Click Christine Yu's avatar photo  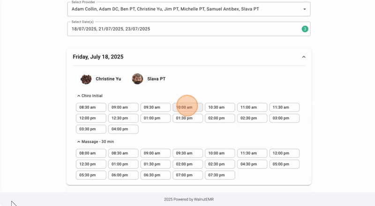point(86,79)
